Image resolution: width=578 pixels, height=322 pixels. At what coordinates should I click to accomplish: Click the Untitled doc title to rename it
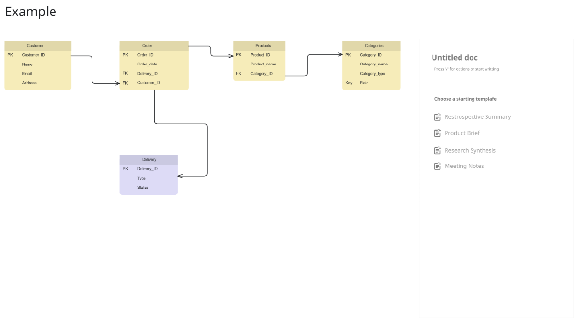454,57
